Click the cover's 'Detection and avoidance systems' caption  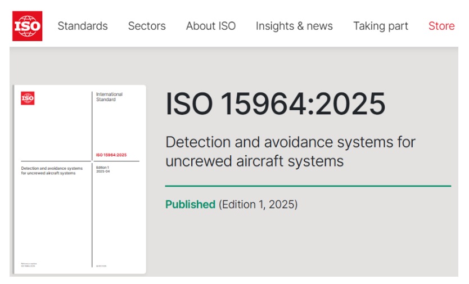coord(52,170)
